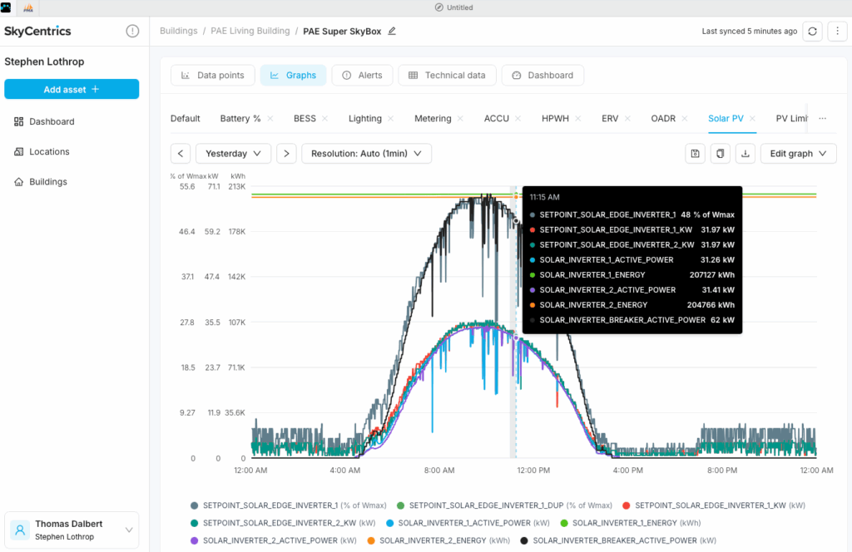Click the refresh sync icon
Screen dimensions: 852x552
click(x=813, y=32)
